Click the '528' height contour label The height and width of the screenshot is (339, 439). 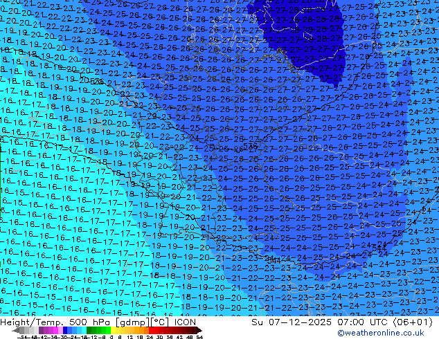pos(97,82)
